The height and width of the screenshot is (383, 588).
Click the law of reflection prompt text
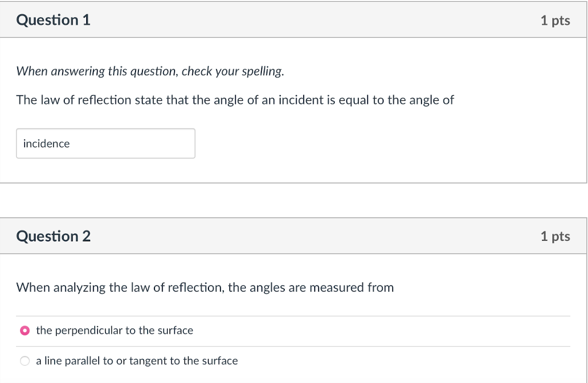(235, 100)
